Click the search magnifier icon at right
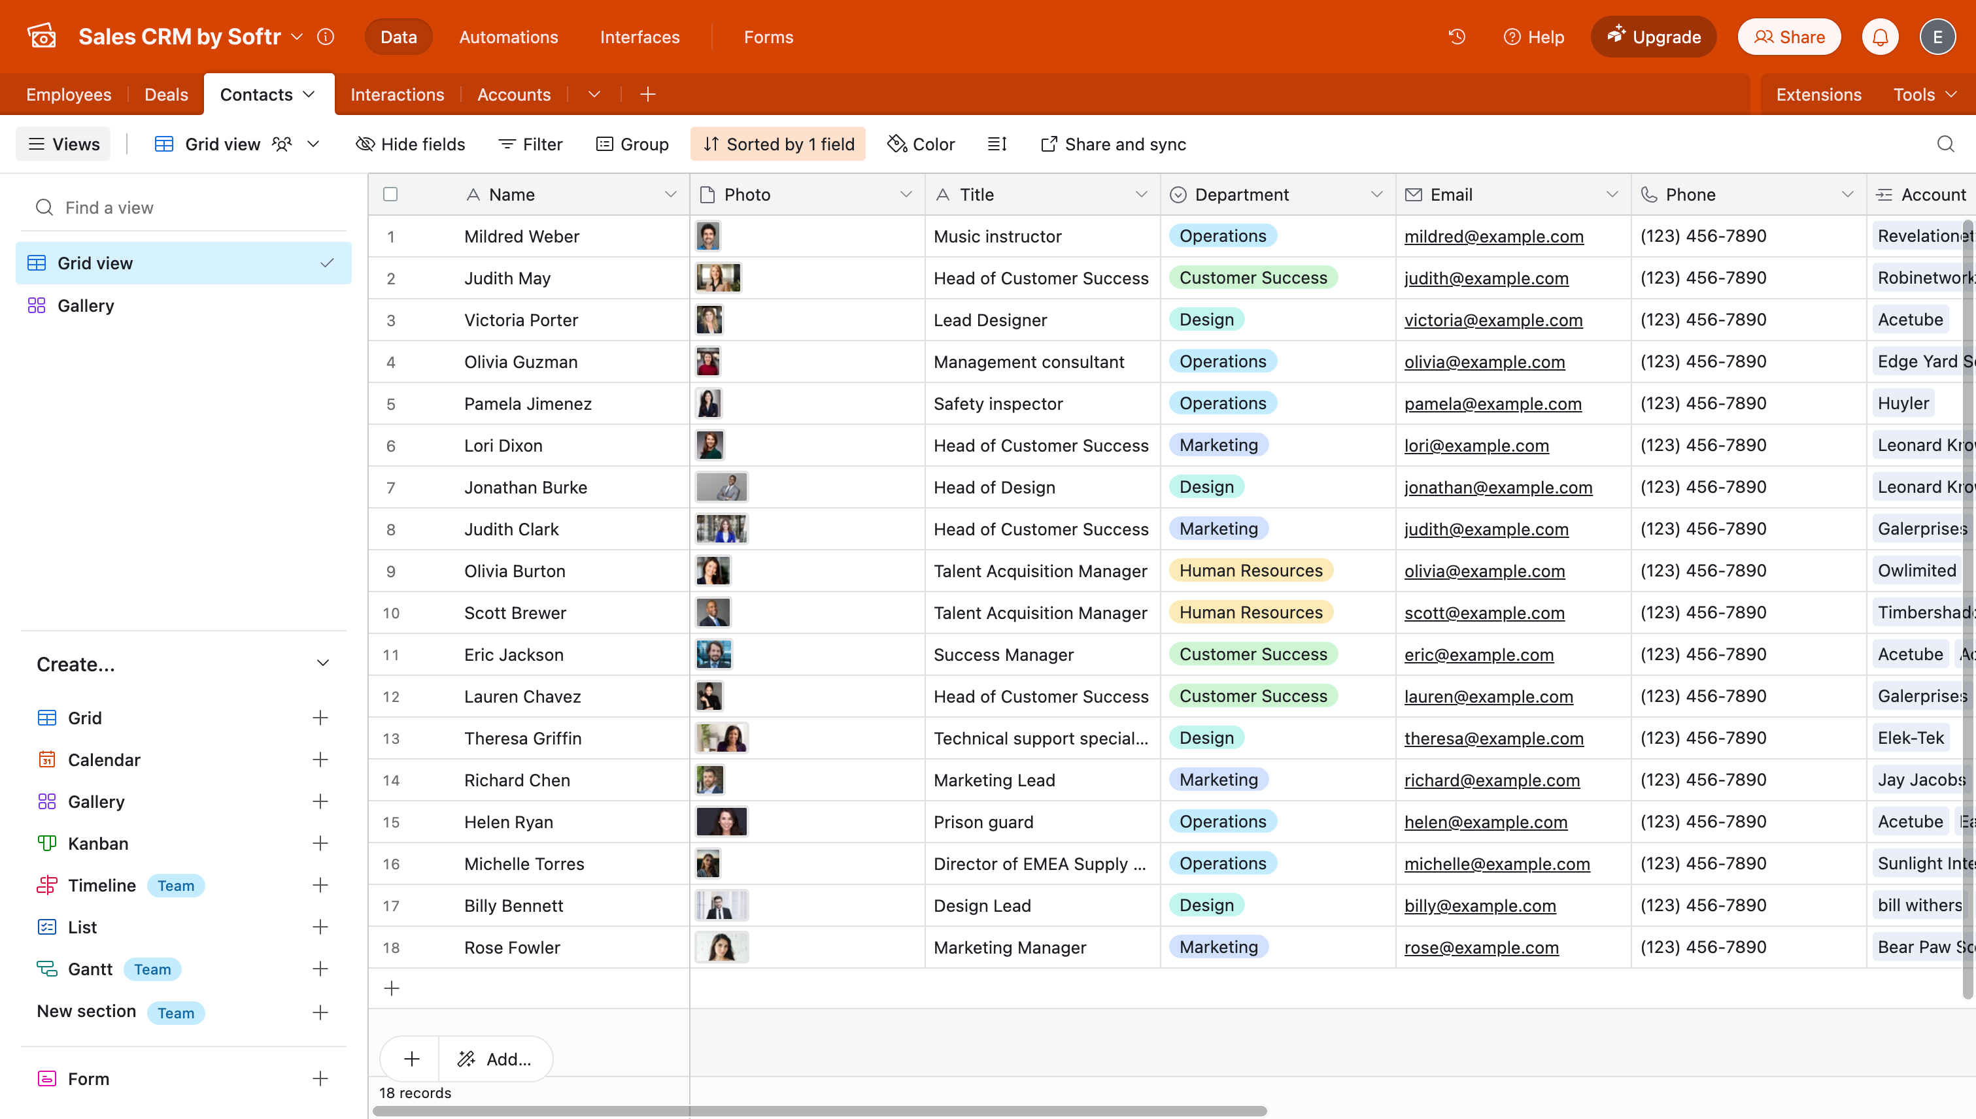This screenshot has width=1976, height=1119. [x=1945, y=144]
